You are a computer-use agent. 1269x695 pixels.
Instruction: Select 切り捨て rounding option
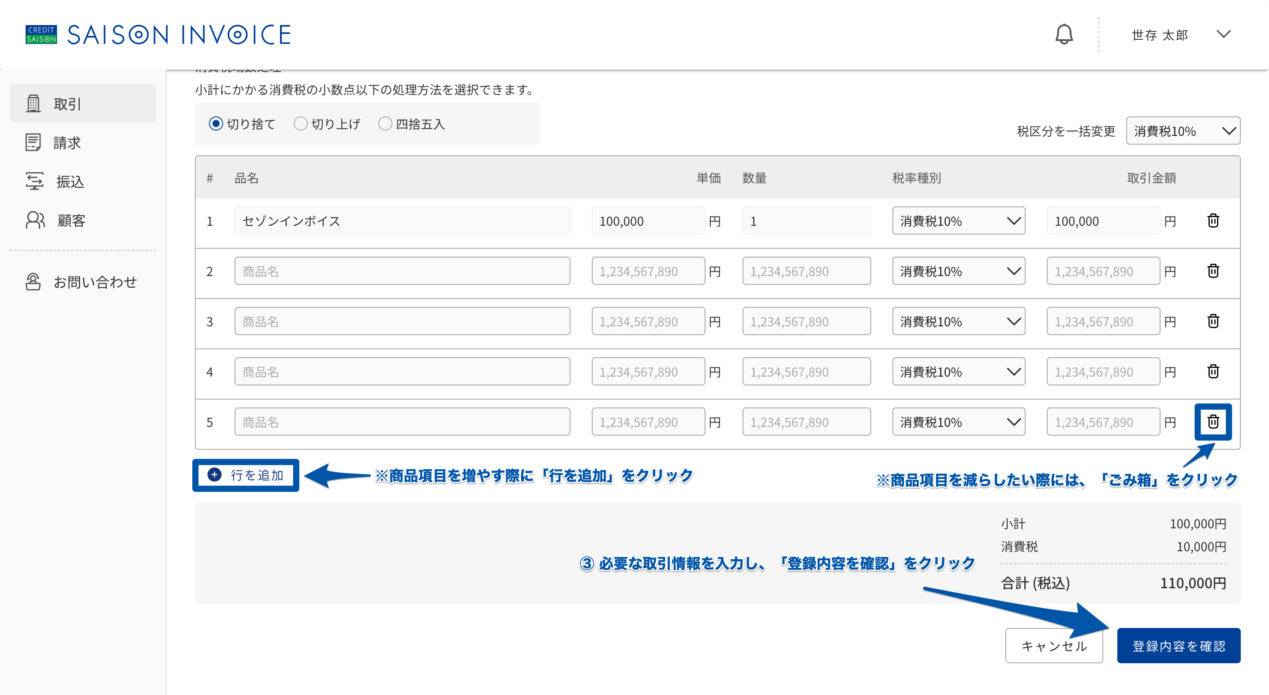[216, 123]
